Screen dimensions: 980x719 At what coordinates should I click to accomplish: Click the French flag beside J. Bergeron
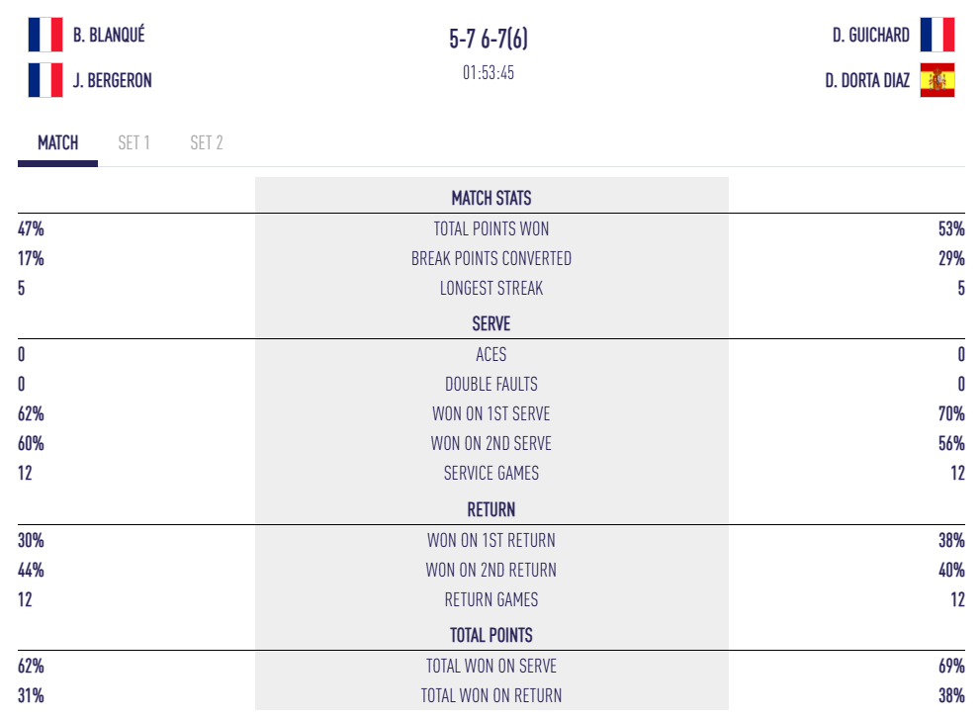[x=45, y=80]
